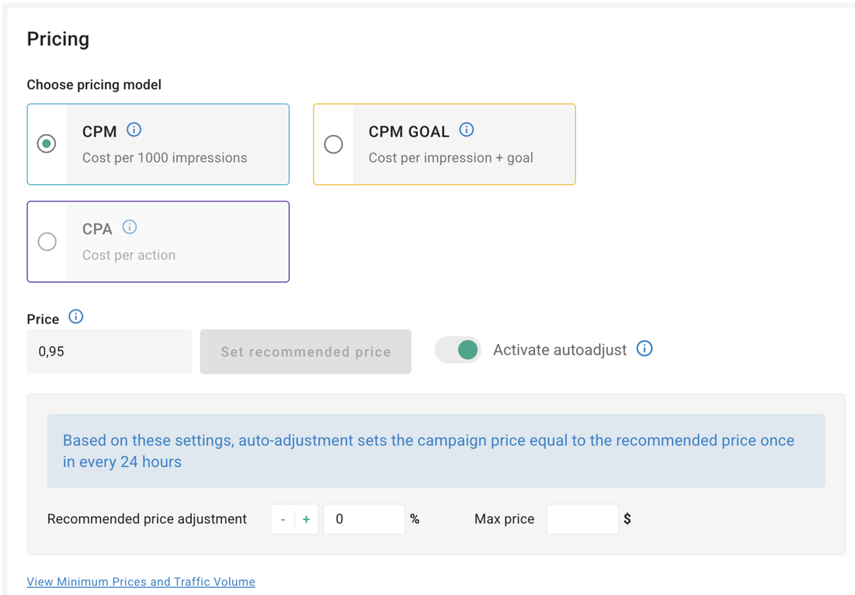This screenshot has height=595, width=855.
Task: Click into the Max price field
Action: click(582, 519)
